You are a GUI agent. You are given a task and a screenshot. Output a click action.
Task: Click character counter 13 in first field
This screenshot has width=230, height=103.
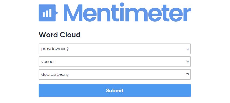[x=187, y=49]
